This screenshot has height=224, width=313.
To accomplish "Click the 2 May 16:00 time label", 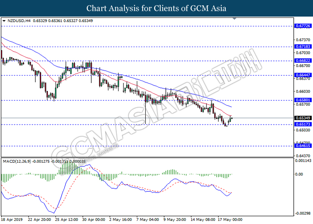I will [x=121, y=220].
